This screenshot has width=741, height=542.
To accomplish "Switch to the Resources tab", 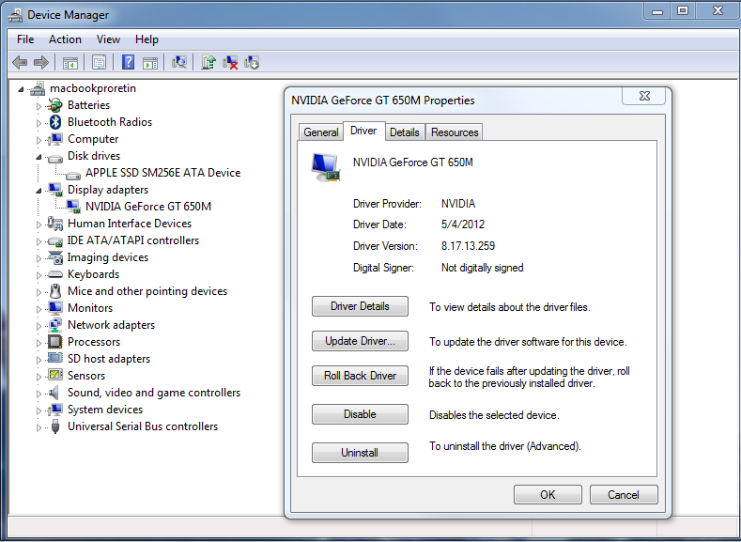I will [x=455, y=132].
